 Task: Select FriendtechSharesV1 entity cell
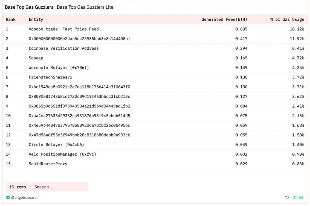50,77
